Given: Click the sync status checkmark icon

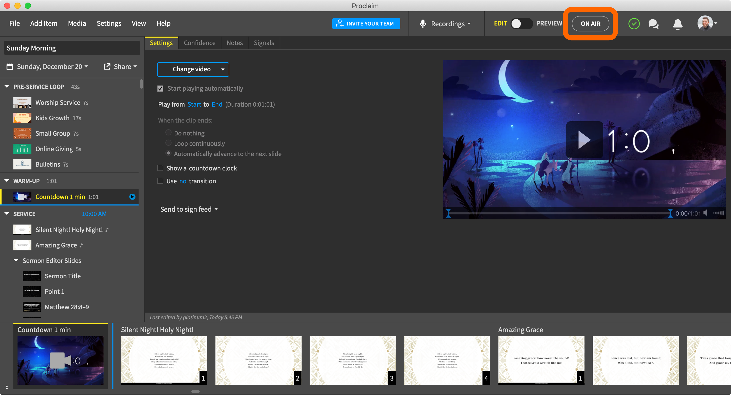Looking at the screenshot, I should 634,23.
